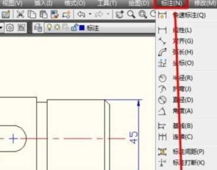Toggle viewport freeze icon on layer

pyautogui.click(x=66, y=27)
